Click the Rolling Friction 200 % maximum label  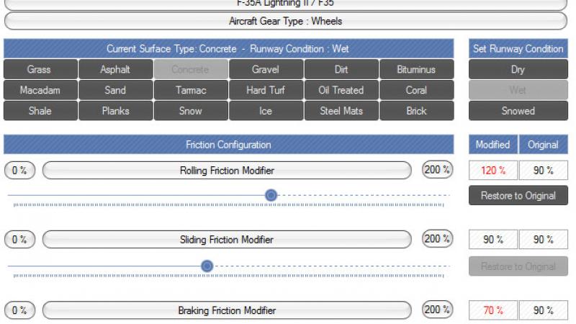coord(437,170)
